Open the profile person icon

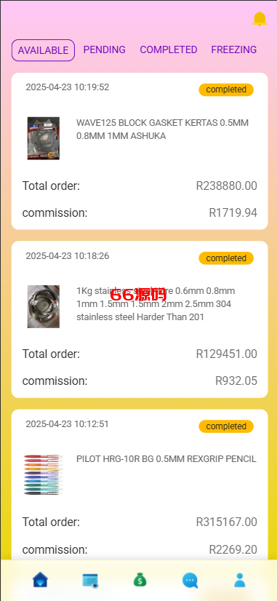pos(239,581)
